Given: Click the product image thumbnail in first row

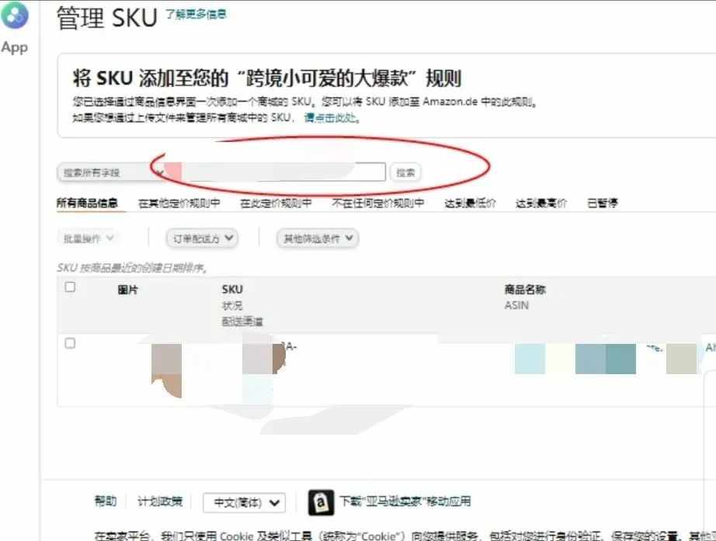Looking at the screenshot, I should pyautogui.click(x=166, y=370).
